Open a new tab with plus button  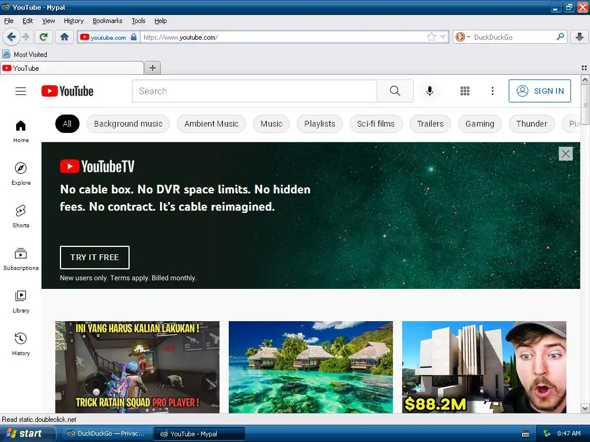click(x=152, y=68)
